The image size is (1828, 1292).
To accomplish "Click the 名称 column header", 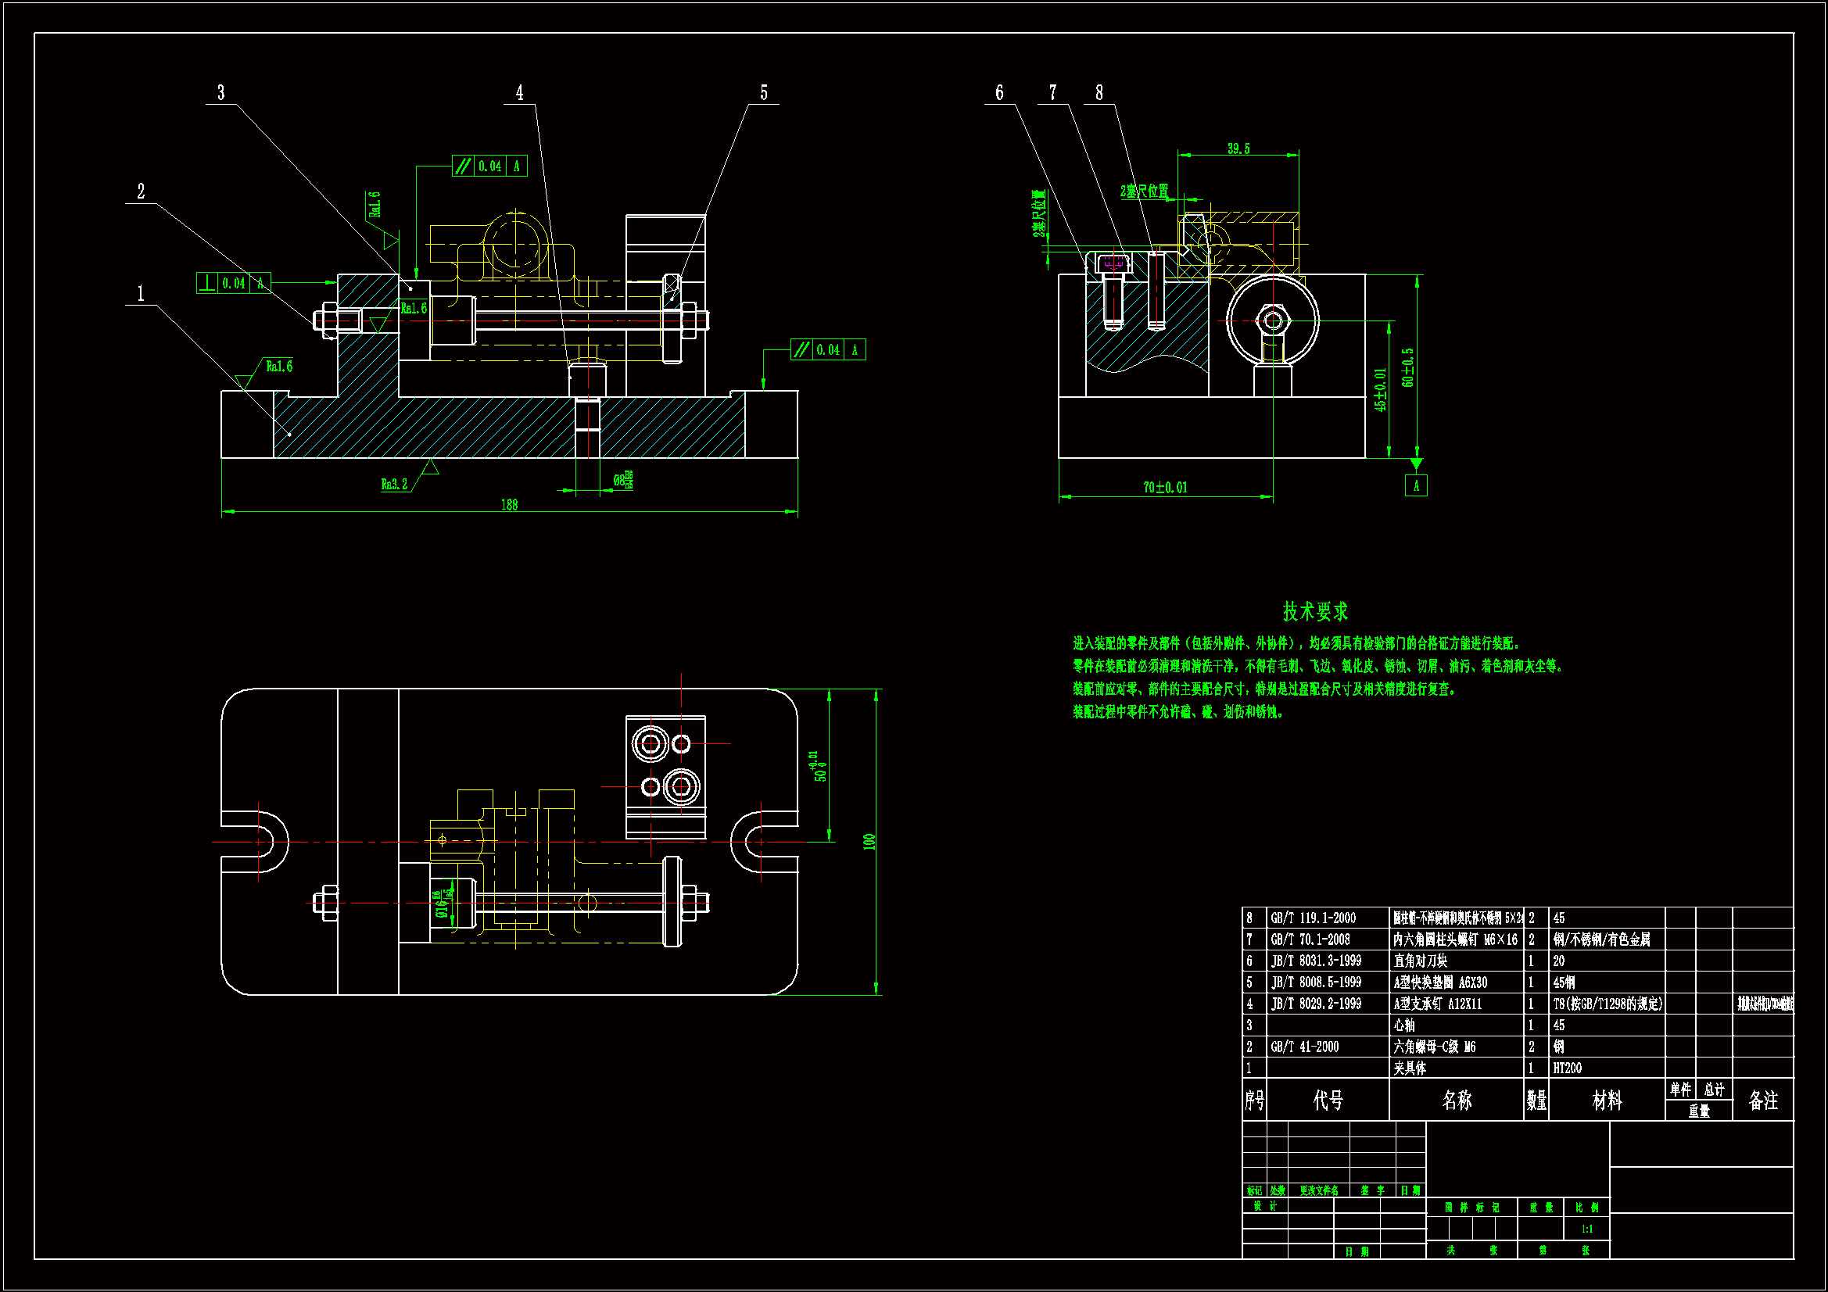I will click(x=1456, y=1100).
